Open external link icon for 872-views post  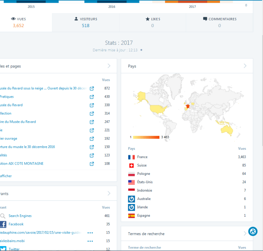click(x=92, y=88)
